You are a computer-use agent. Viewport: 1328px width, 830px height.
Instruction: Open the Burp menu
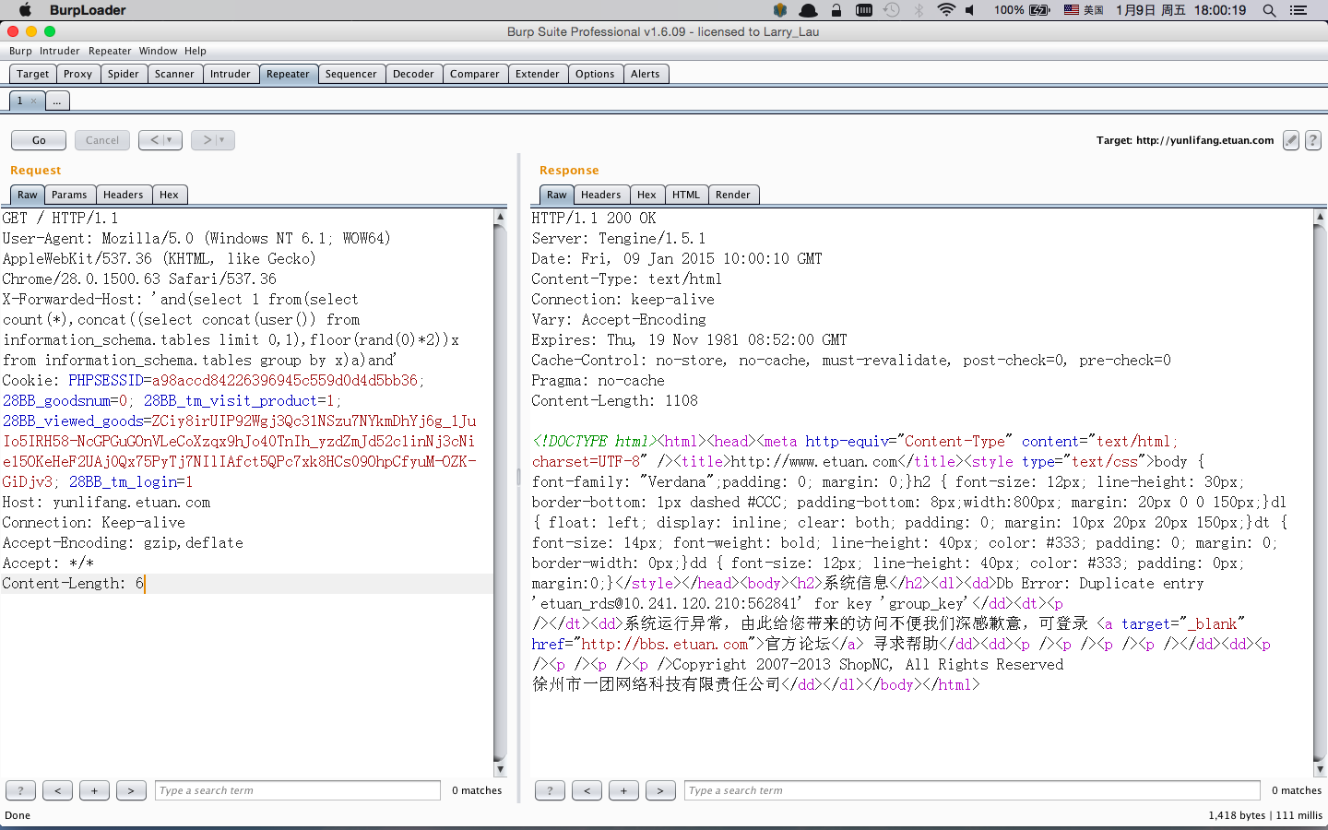coord(20,51)
